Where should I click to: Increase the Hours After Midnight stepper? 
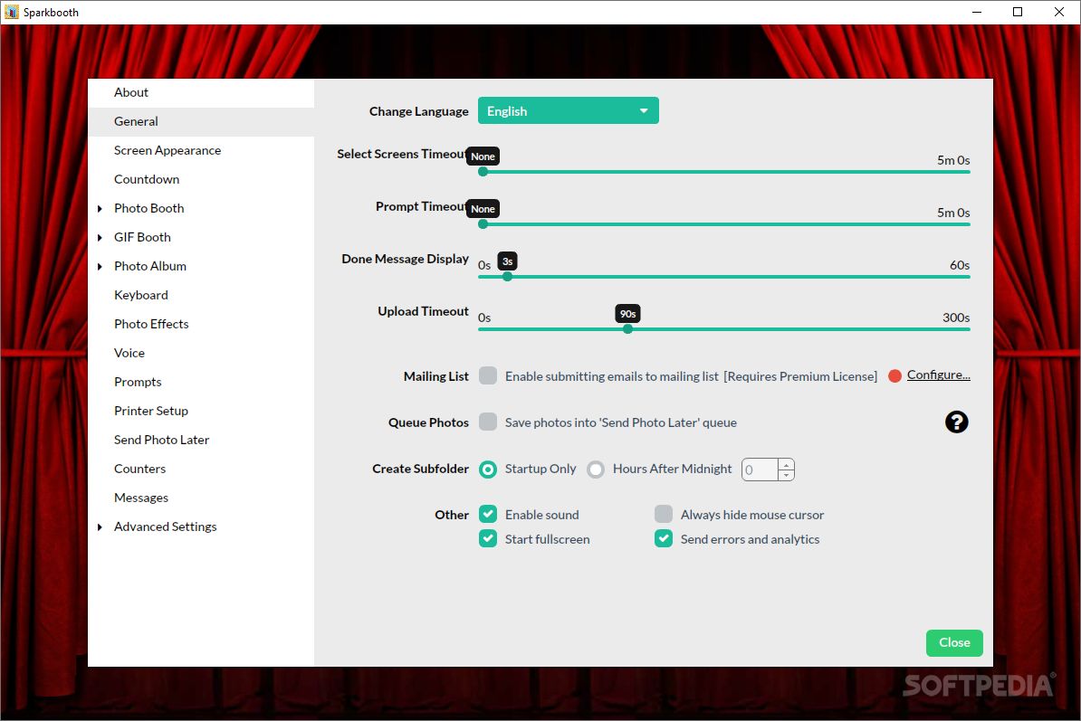pos(786,464)
